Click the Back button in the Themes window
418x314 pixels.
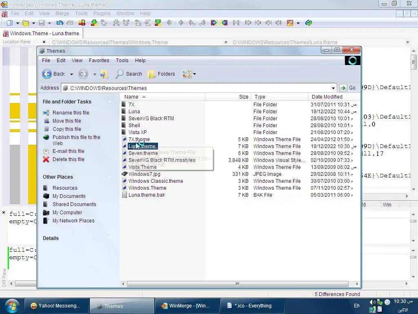click(x=54, y=74)
